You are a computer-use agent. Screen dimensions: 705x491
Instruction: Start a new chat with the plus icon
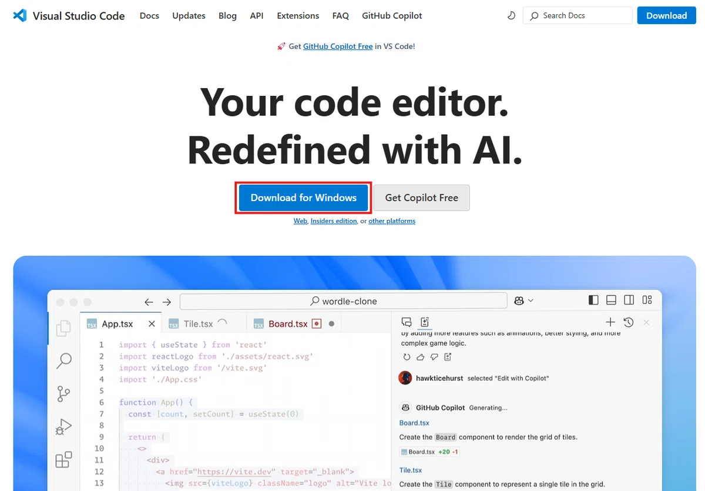tap(610, 322)
